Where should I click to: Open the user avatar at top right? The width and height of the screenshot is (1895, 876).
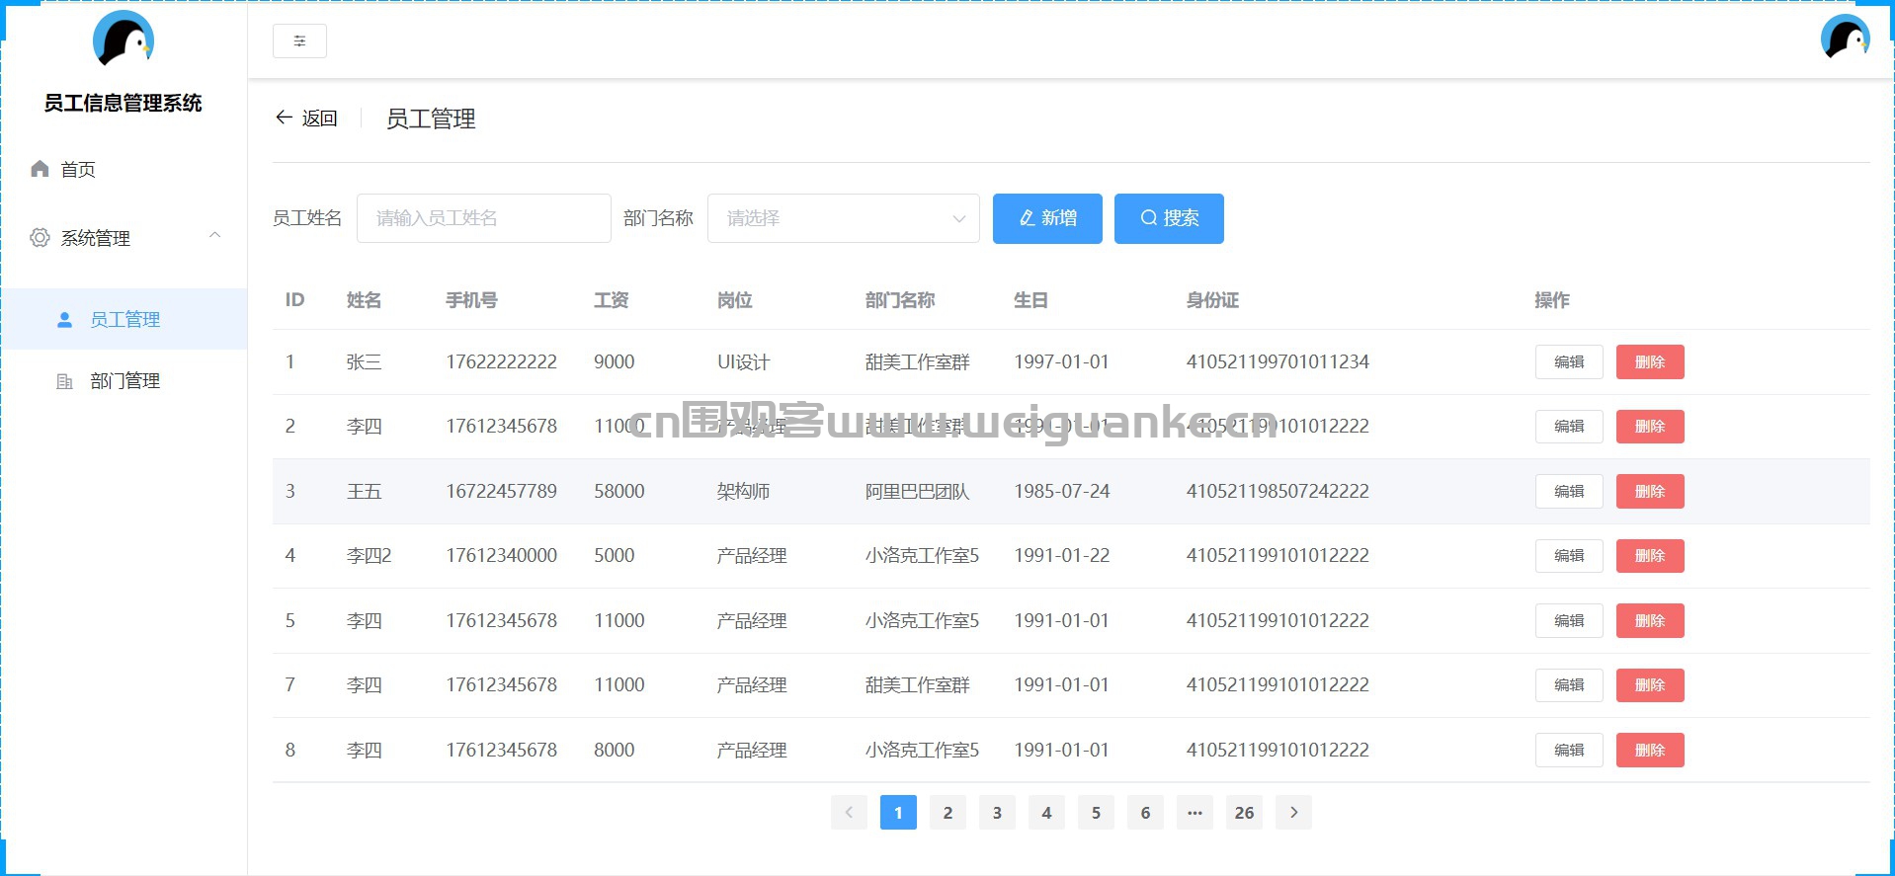tap(1846, 38)
